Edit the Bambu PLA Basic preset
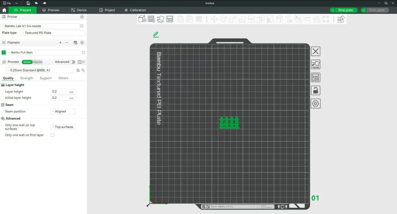The image size is (397, 214). point(83,52)
